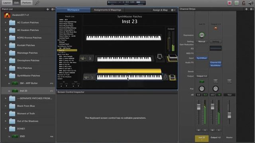Viewport: 255px width, 143px height.
Task: Select bottom keyboard's mod wheel control
Action: (x=92, y=77)
